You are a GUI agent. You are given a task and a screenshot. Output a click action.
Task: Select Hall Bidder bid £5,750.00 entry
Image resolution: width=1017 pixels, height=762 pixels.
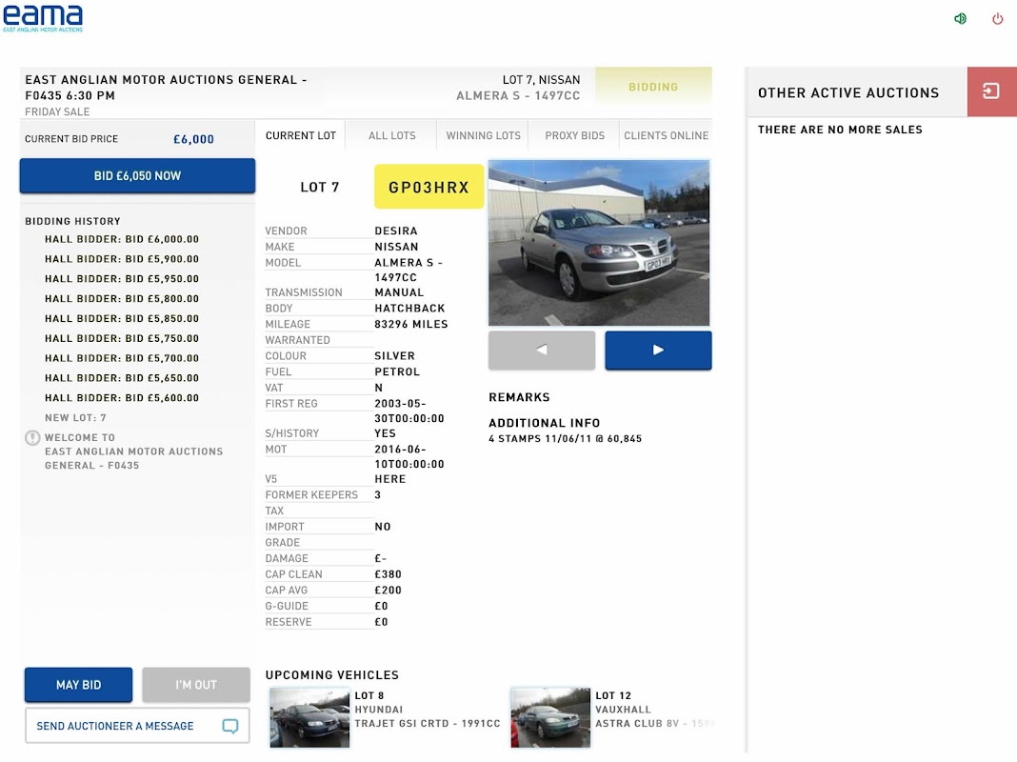122,338
